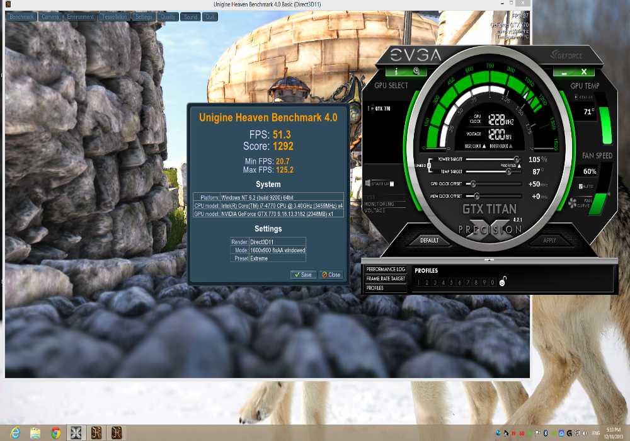Collapse the lower Precision panel arrow
The image size is (630, 441).
pyautogui.click(x=489, y=260)
